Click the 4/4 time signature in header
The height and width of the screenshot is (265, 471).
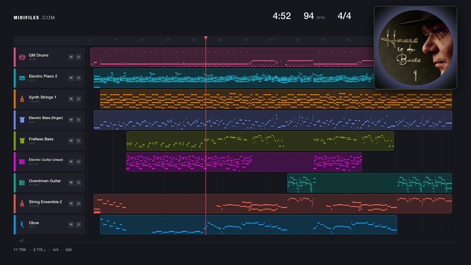(x=344, y=16)
